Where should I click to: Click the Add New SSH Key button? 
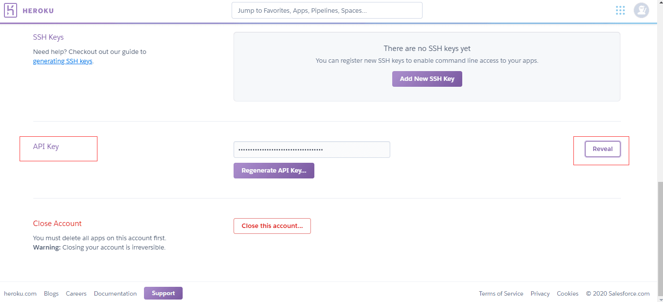click(427, 79)
